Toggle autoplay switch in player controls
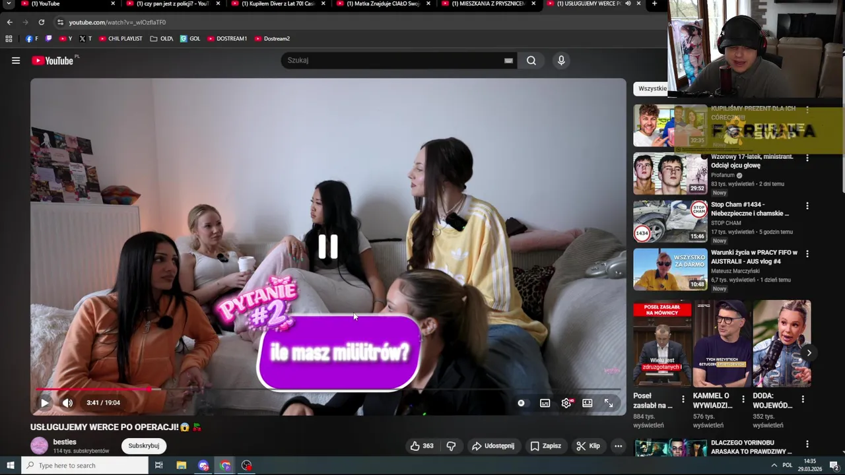Screen dimensions: 845x475 point(522,403)
